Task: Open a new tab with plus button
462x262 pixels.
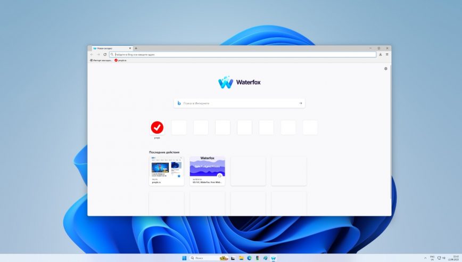Action: (136, 48)
